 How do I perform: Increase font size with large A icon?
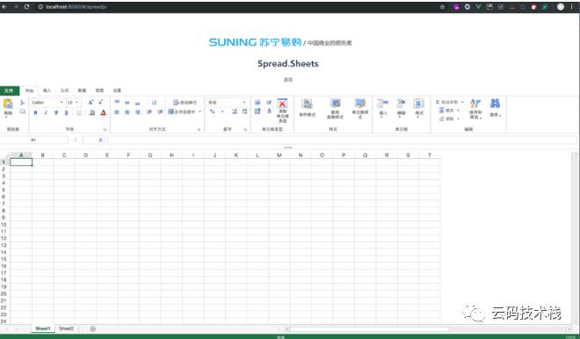[91, 103]
